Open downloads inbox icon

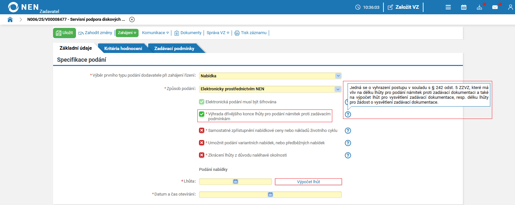479,7
